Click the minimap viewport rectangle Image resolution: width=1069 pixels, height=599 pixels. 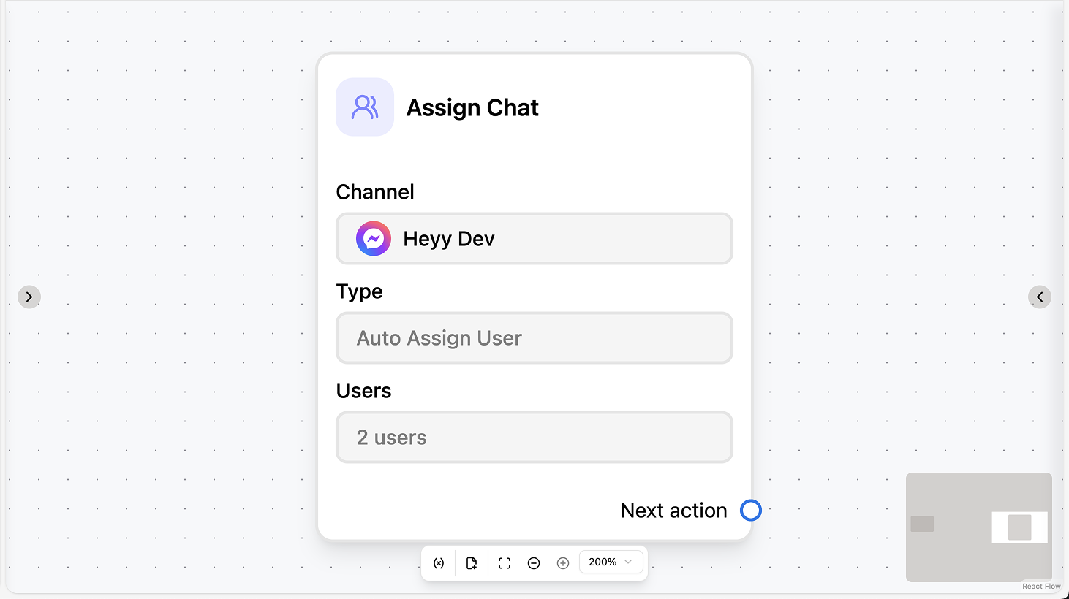click(x=1019, y=527)
